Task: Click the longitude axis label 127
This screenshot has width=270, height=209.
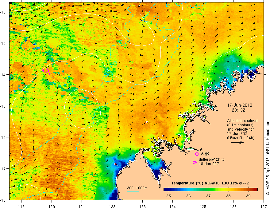Action: 264,207
